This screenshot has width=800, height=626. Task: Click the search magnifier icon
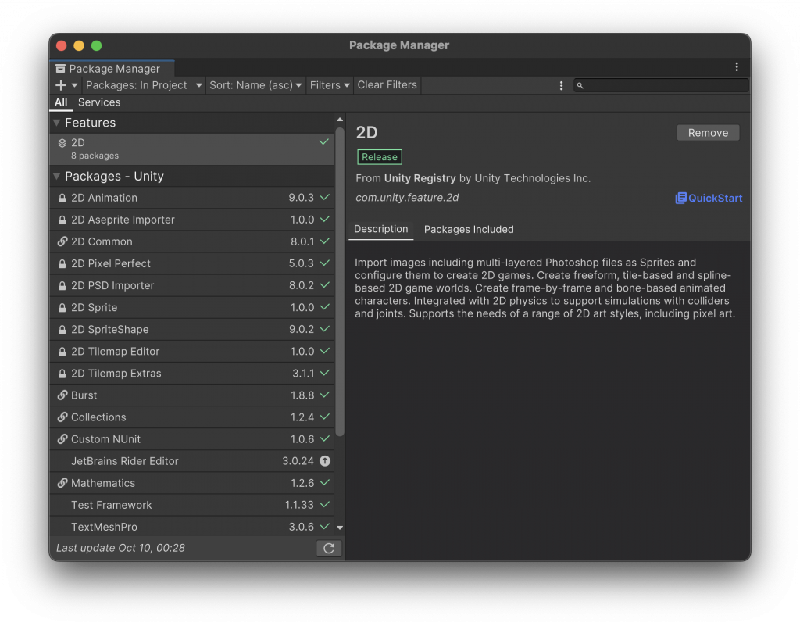[x=580, y=86]
